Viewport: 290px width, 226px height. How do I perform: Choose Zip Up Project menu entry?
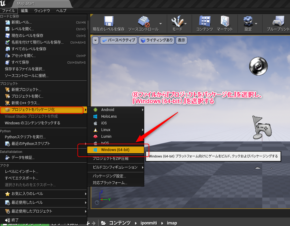pyautogui.click(x=110, y=158)
